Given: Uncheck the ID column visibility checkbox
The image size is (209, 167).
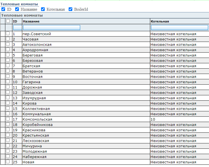Looking at the screenshot, I should tap(3, 9).
